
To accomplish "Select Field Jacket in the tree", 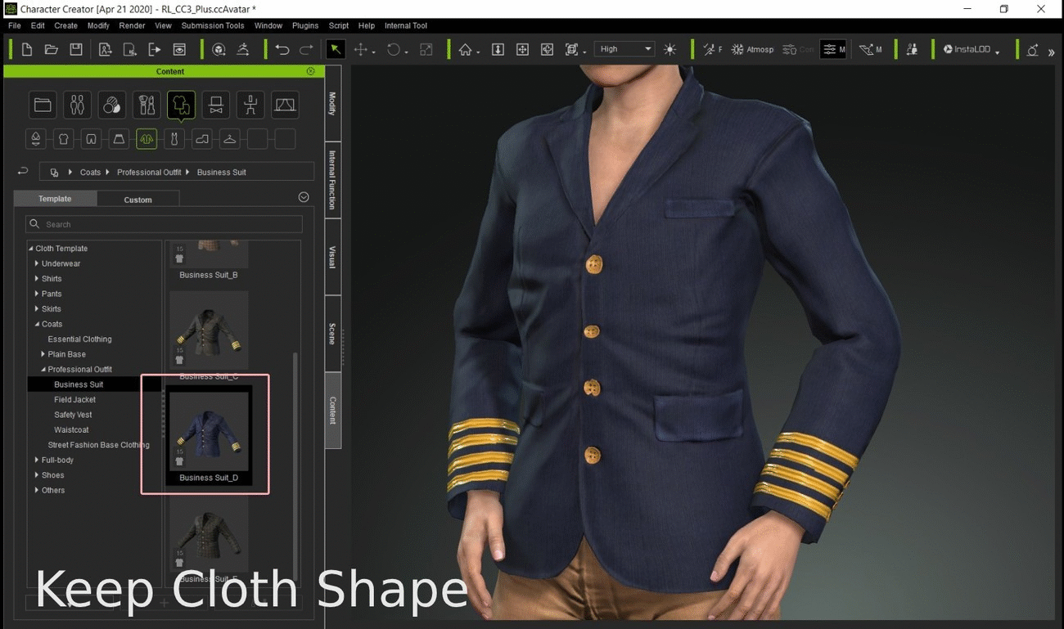I will pos(74,400).
